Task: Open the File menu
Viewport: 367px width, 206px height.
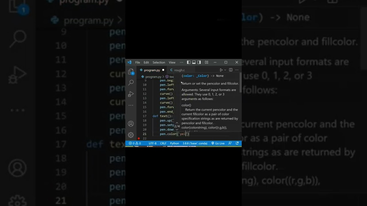Action: (138, 62)
